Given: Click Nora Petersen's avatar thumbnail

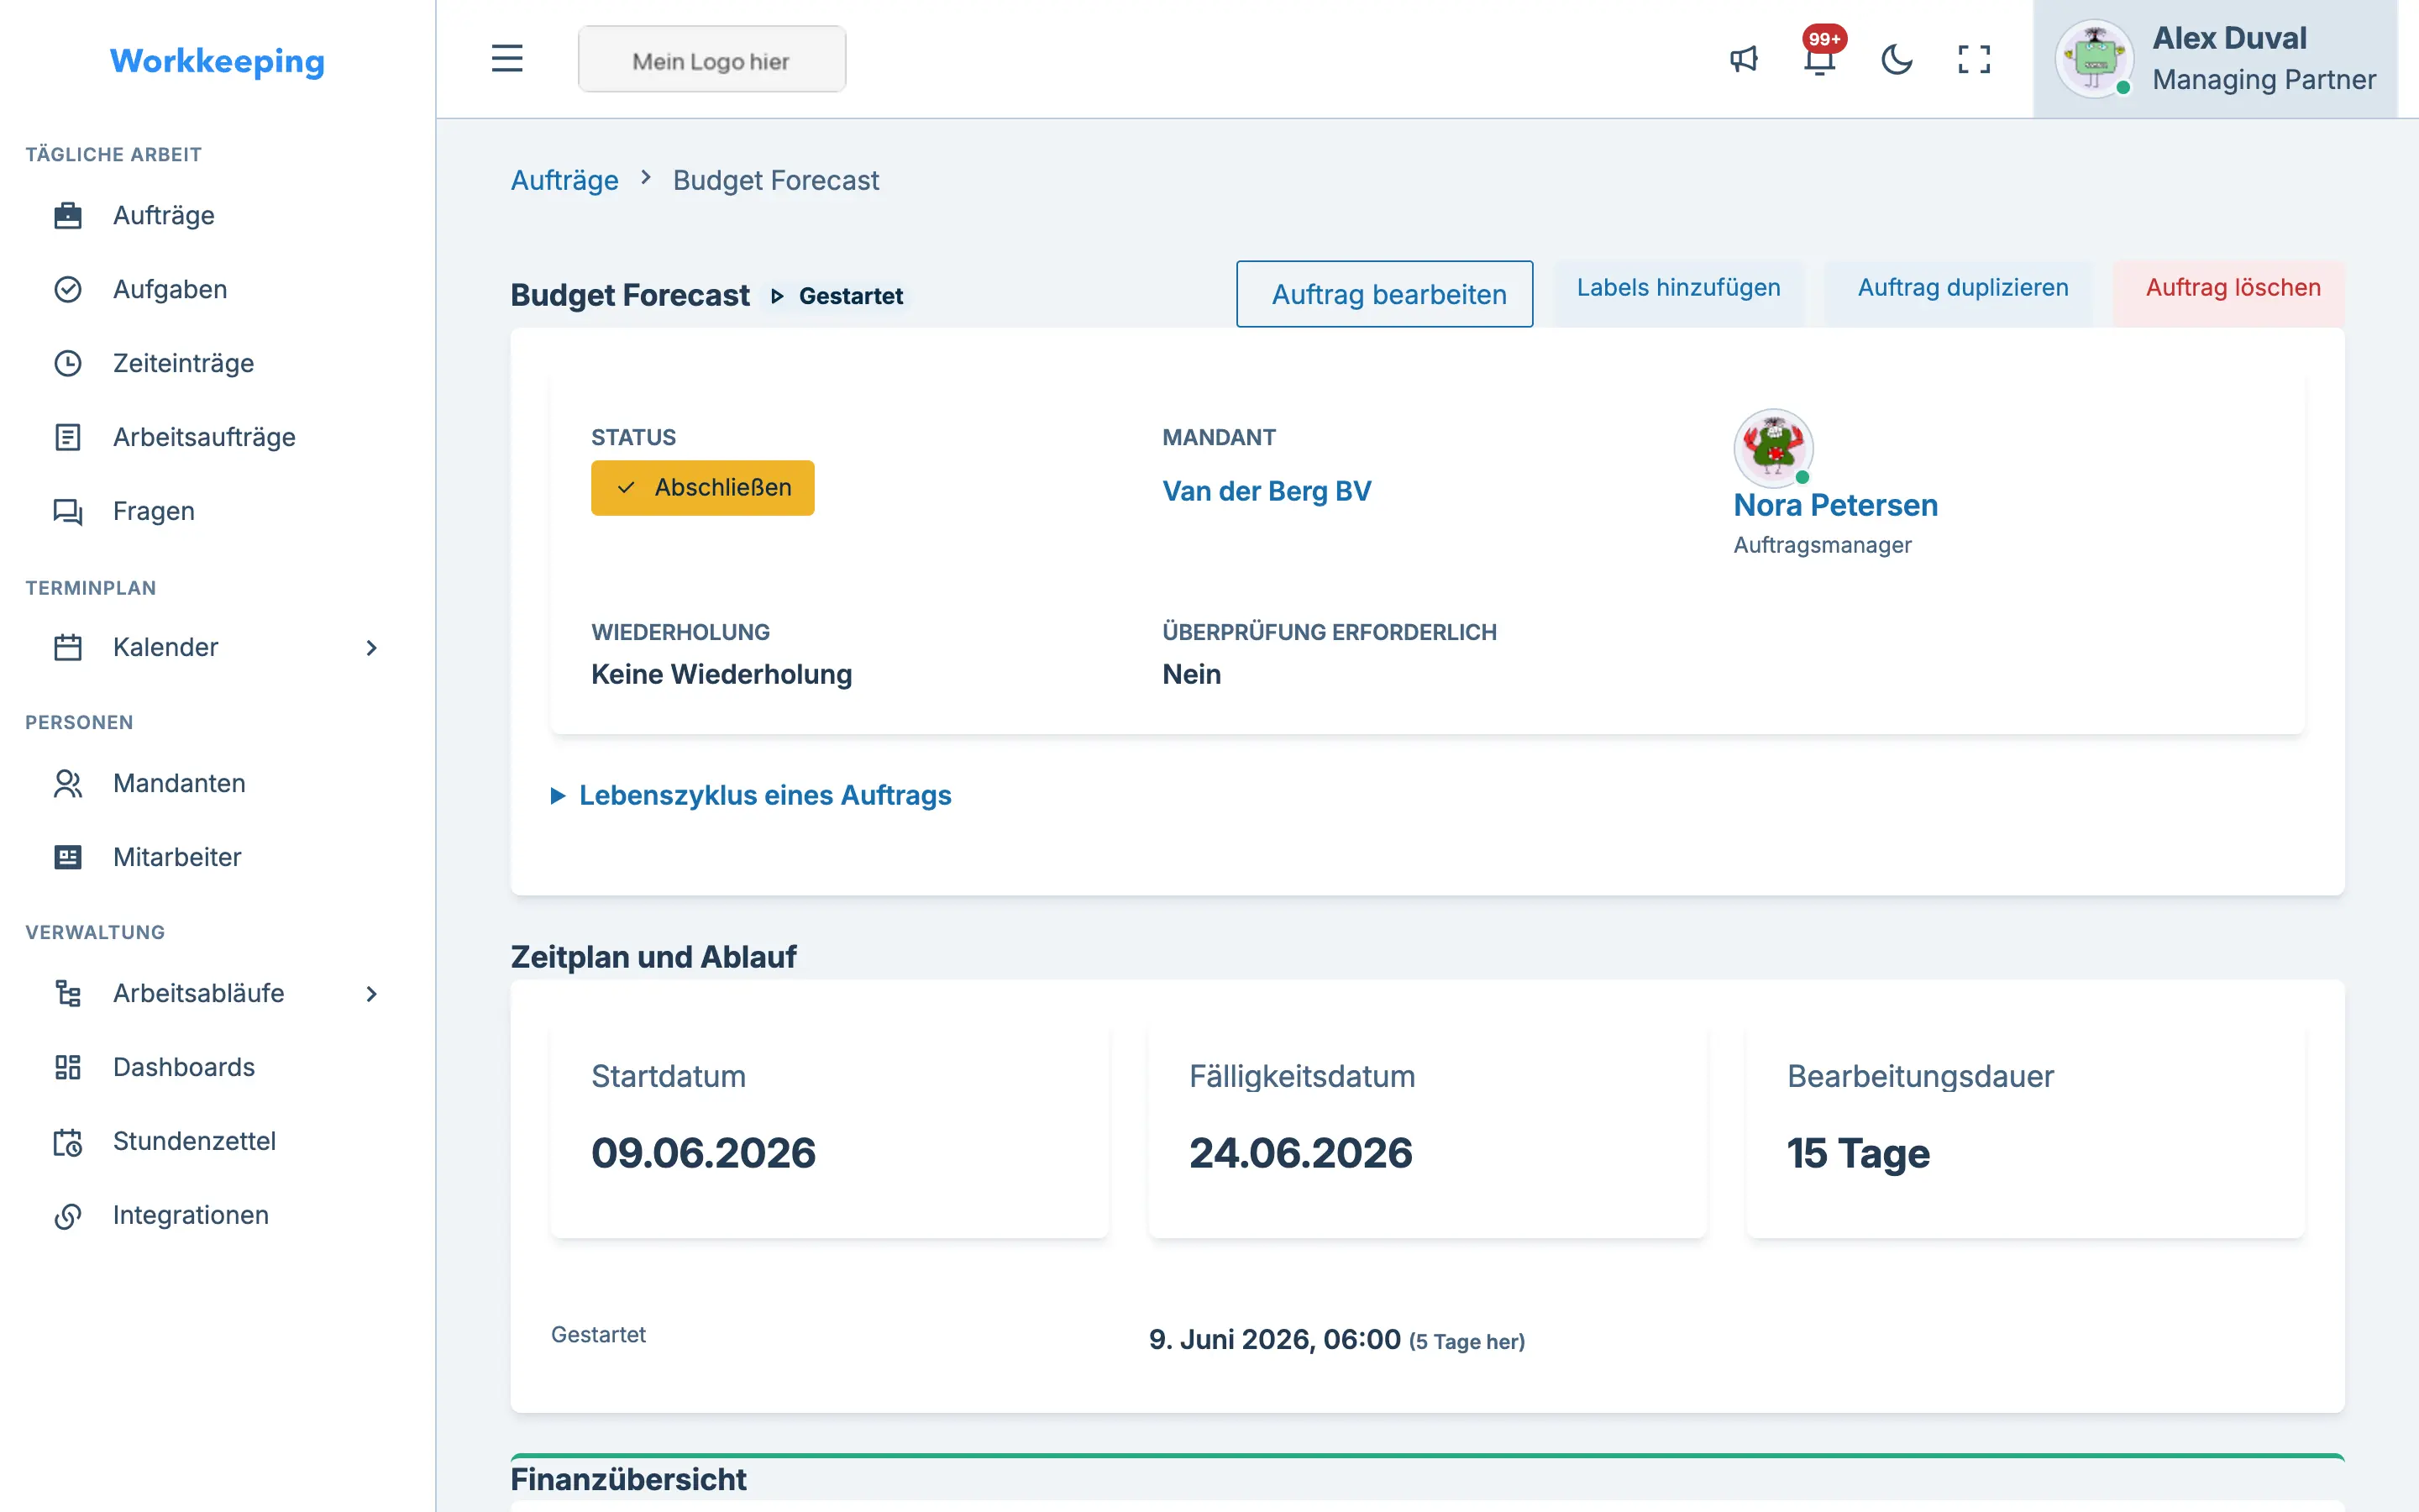Looking at the screenshot, I should coord(1772,447).
